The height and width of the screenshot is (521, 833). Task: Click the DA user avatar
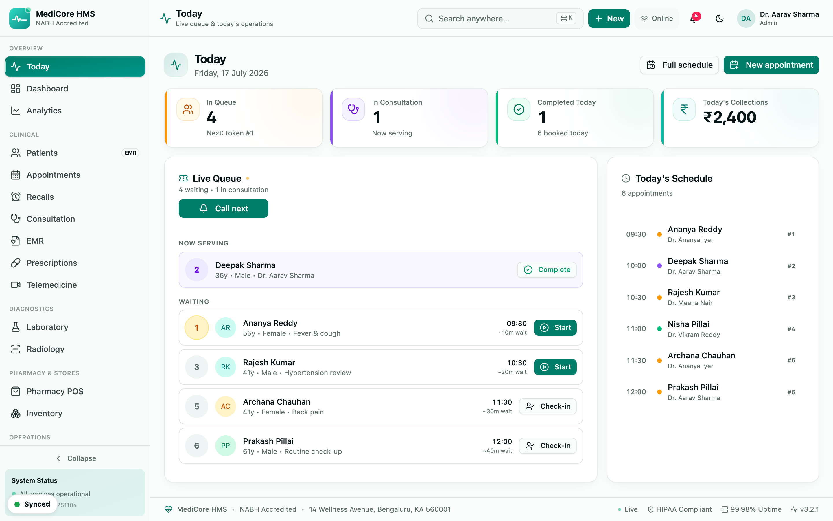point(746,19)
